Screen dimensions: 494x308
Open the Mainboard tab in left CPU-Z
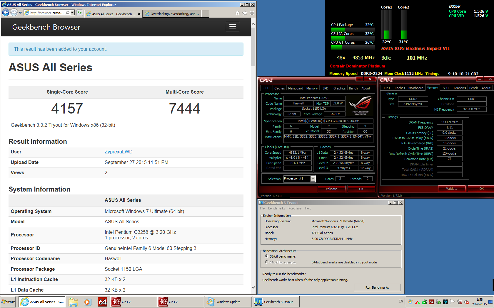296,88
